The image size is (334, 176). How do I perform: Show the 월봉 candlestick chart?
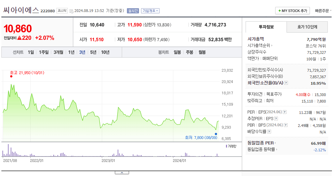point(202,52)
